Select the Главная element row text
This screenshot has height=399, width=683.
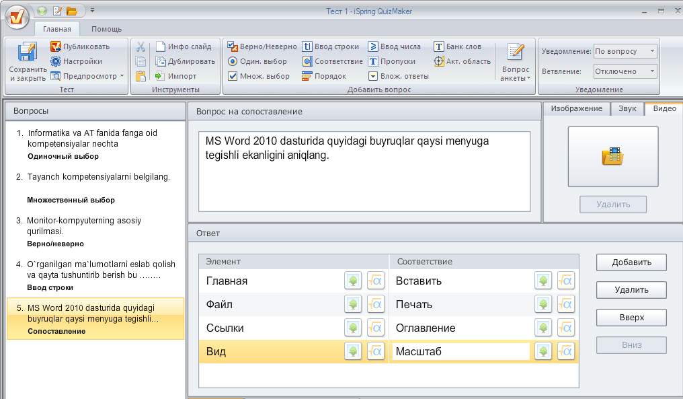point(227,281)
